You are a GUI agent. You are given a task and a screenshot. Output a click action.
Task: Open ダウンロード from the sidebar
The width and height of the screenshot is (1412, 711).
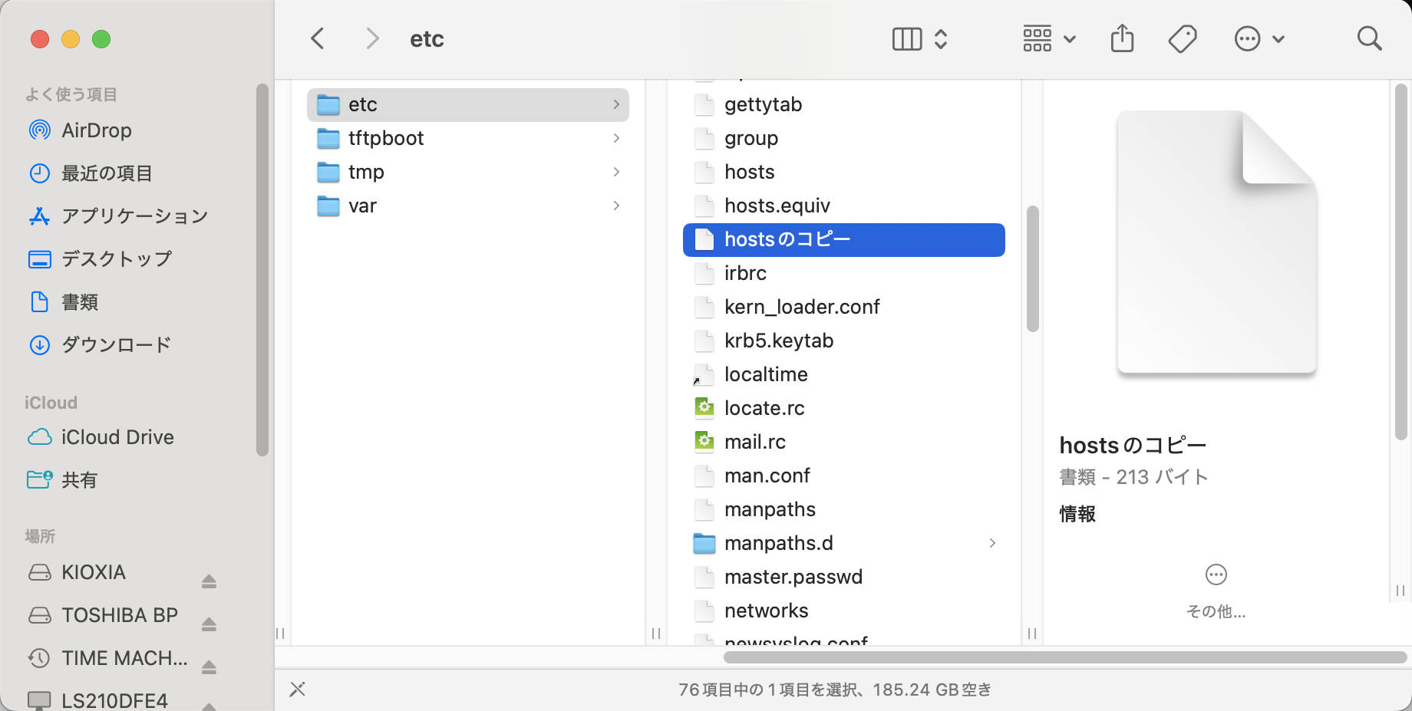click(x=115, y=345)
